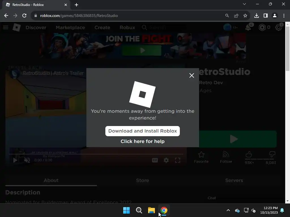Open the Retro Dev creator link
Image resolution: width=290 pixels, height=217 pixels.
(x=211, y=83)
